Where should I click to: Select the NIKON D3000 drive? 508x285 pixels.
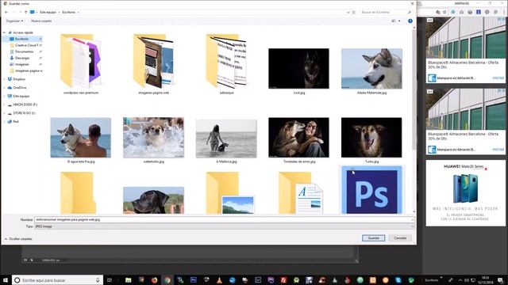tap(25, 104)
